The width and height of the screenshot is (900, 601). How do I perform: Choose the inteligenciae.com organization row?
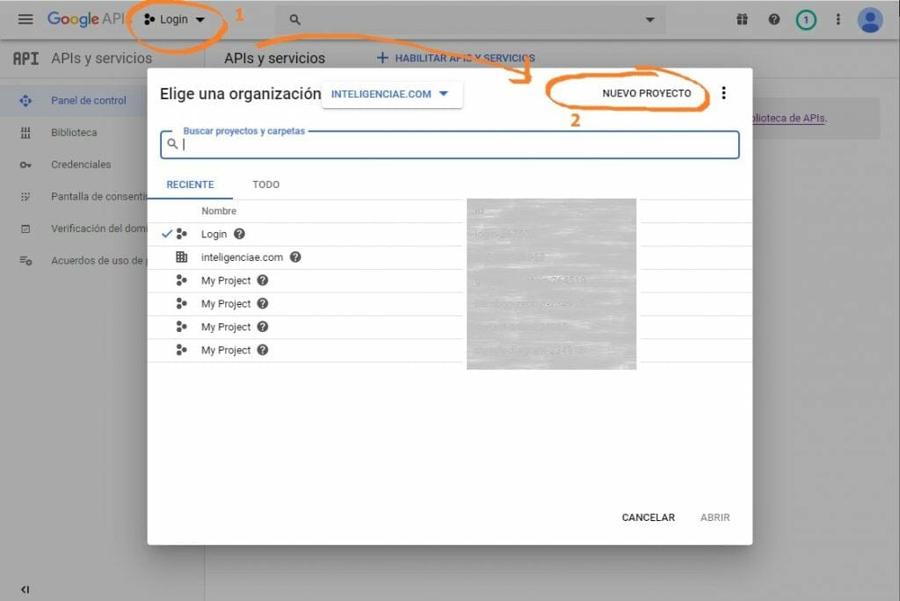coord(242,257)
